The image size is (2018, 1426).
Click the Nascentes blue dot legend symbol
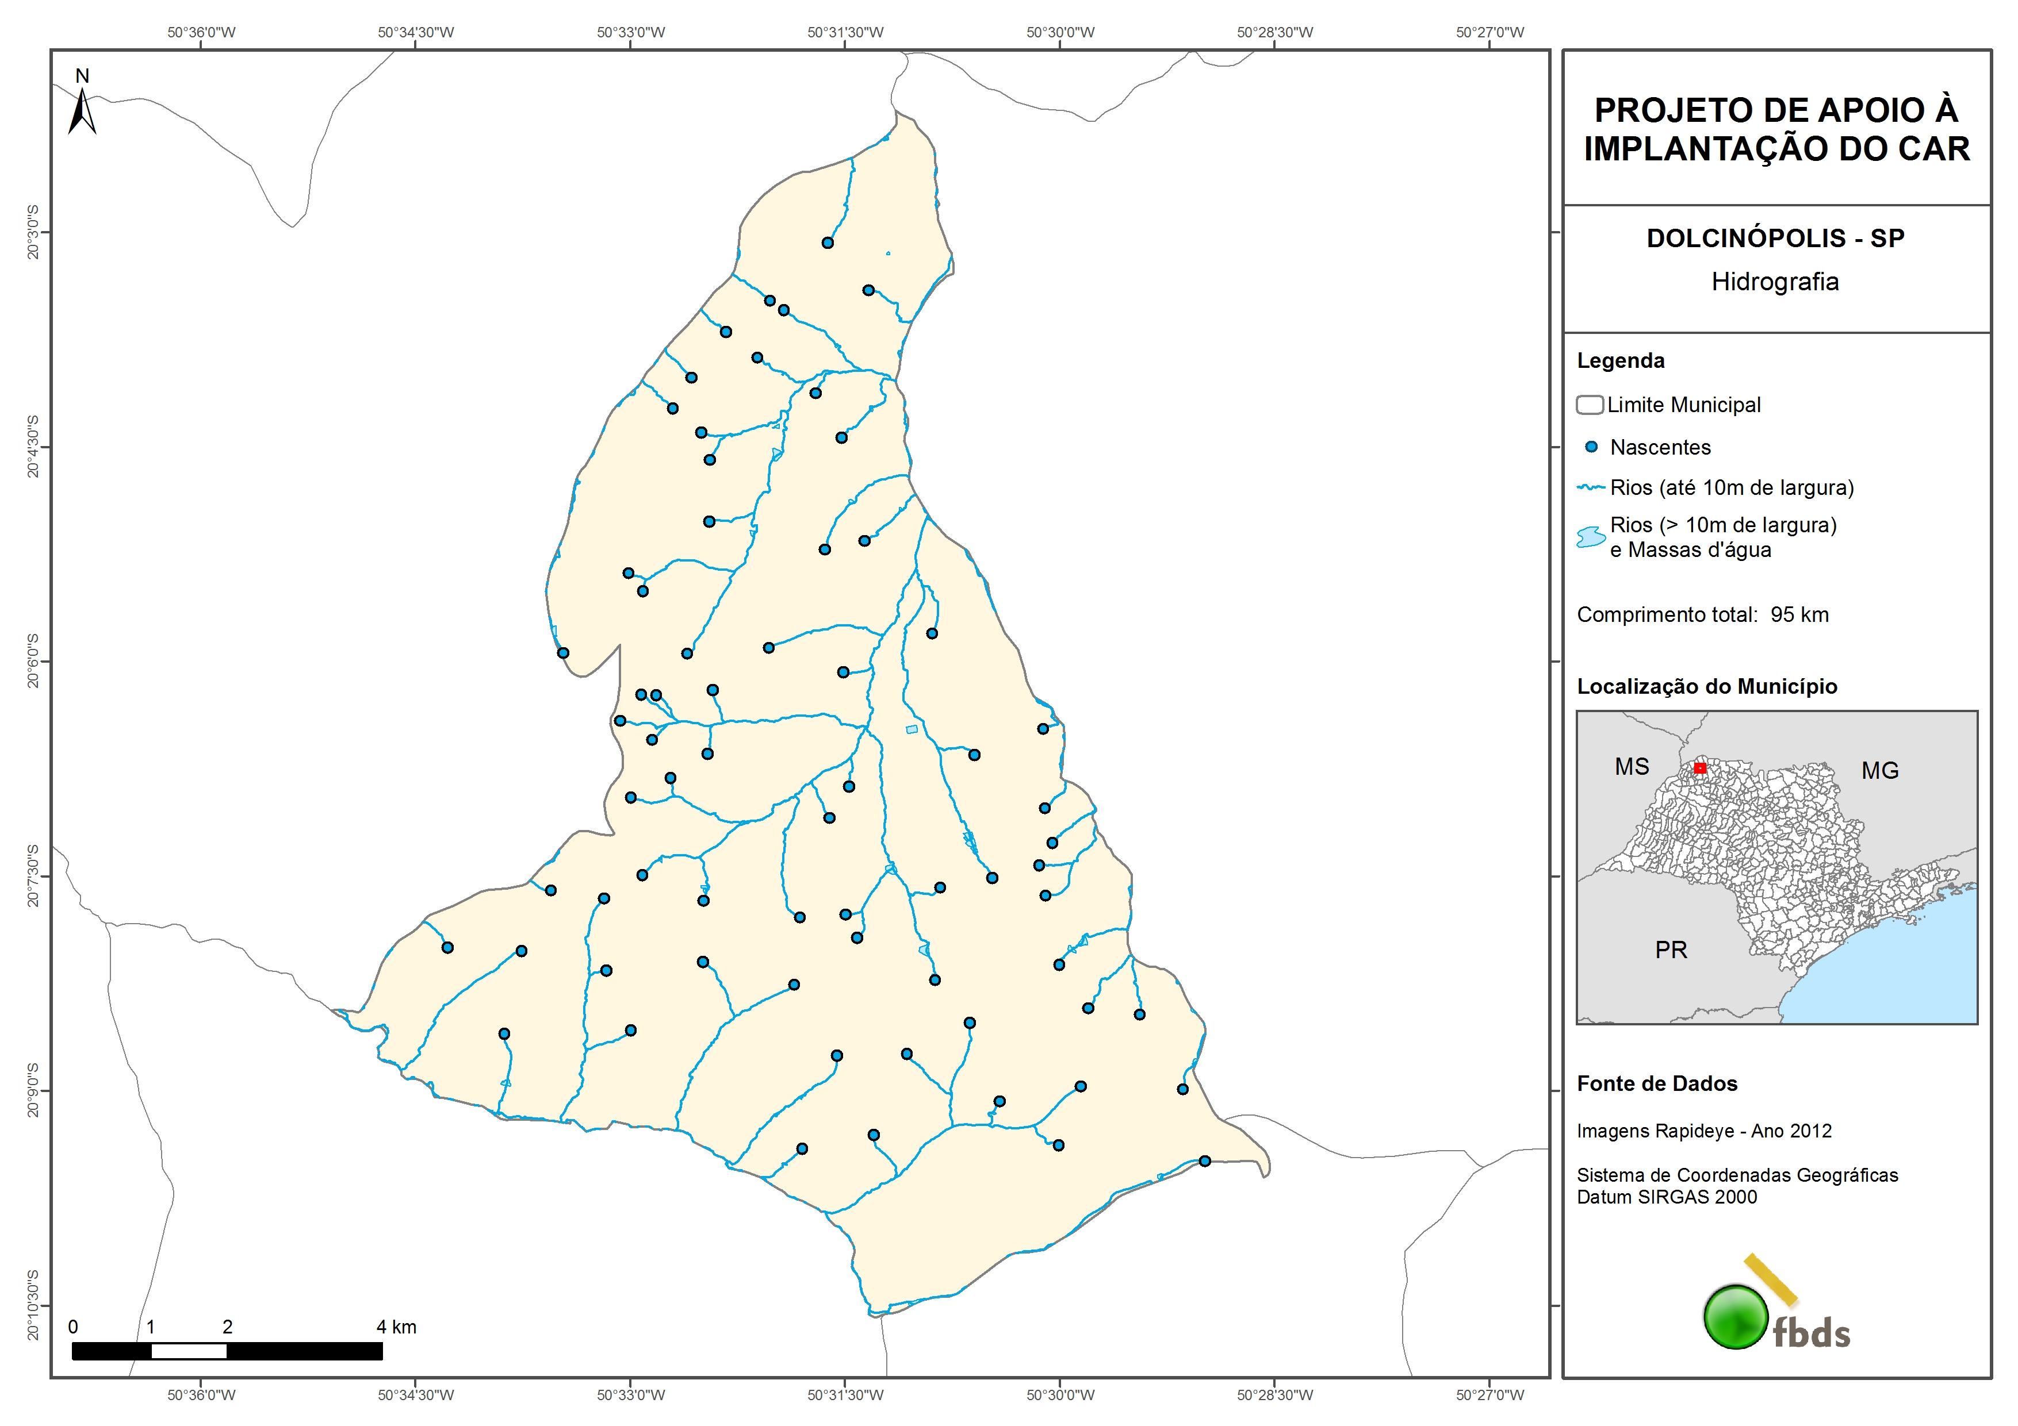1591,447
